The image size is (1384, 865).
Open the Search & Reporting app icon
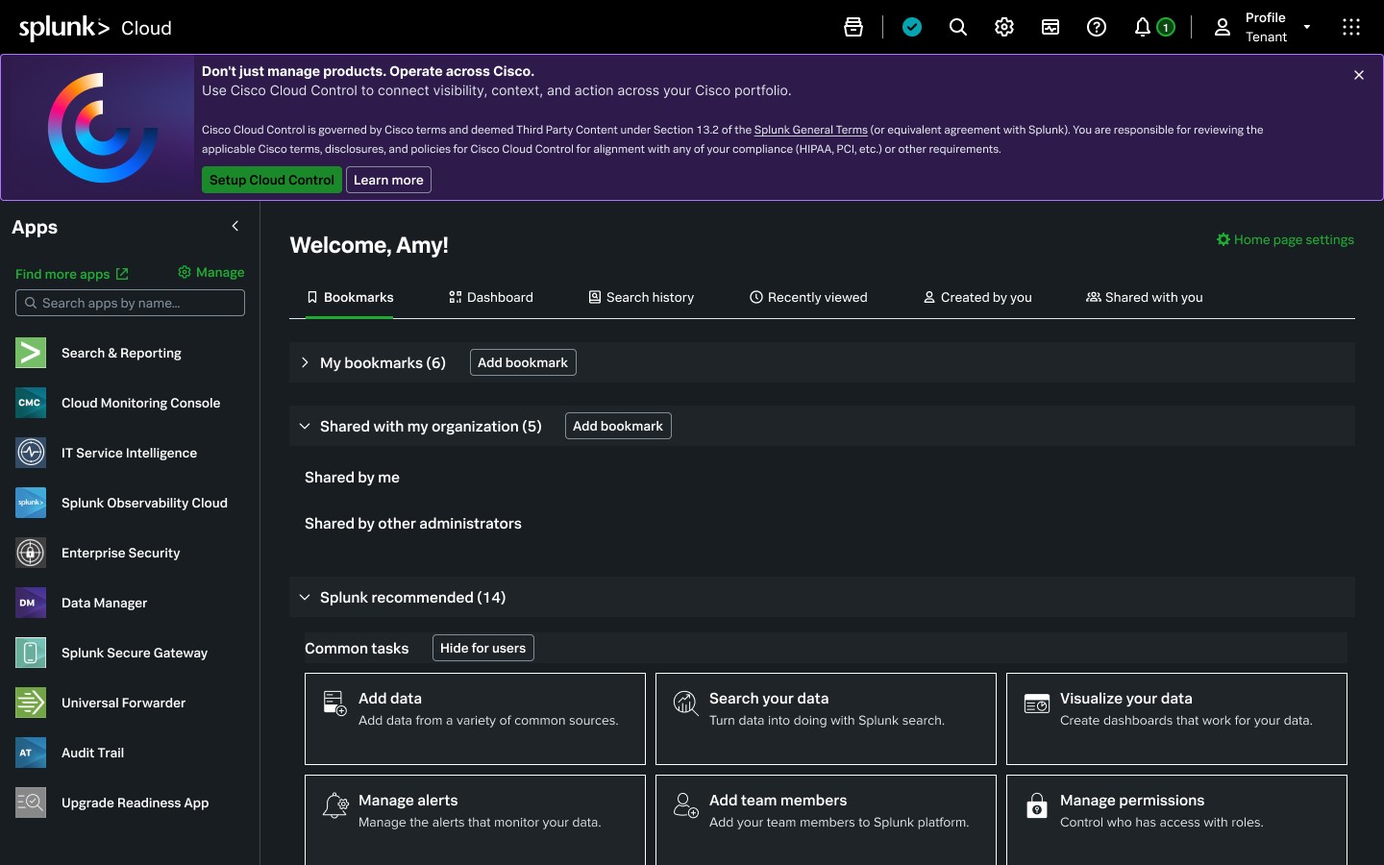[31, 353]
